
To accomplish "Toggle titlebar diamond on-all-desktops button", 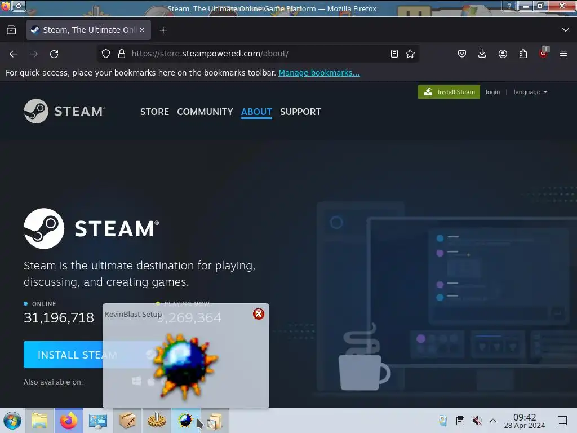I will [x=19, y=6].
